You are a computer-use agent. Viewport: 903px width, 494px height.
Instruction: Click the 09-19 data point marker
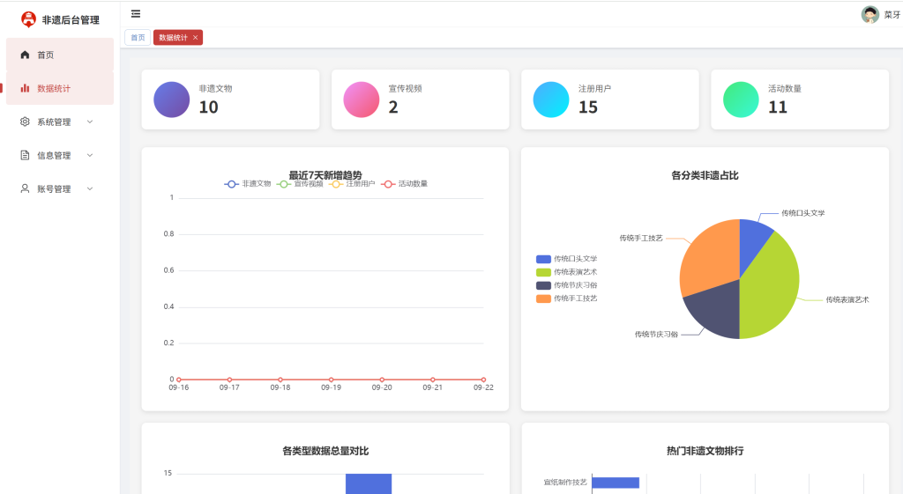[x=332, y=380]
